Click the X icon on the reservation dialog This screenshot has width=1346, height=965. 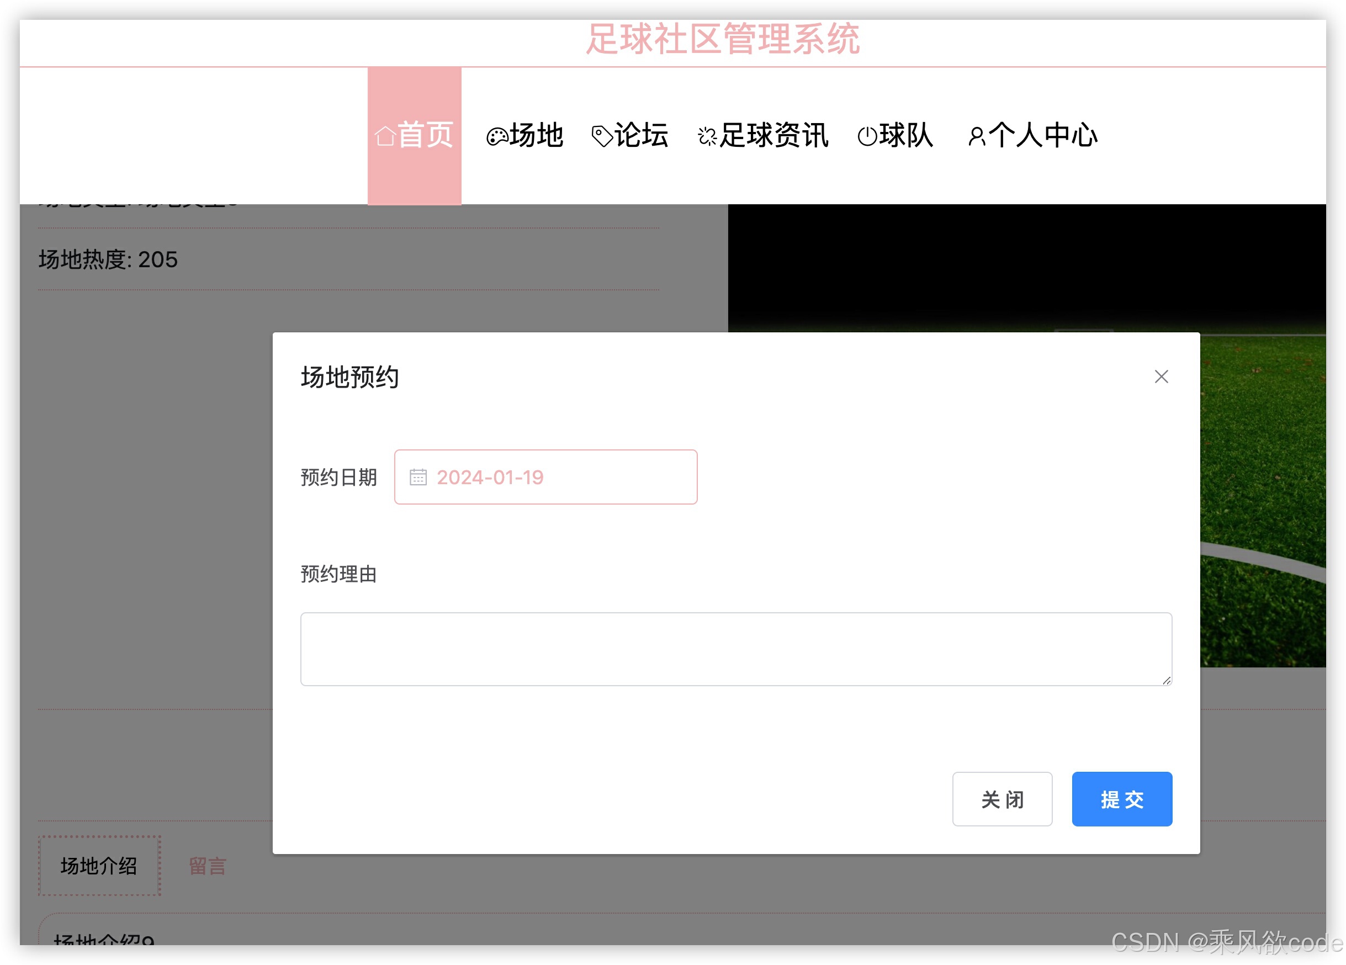(x=1162, y=377)
